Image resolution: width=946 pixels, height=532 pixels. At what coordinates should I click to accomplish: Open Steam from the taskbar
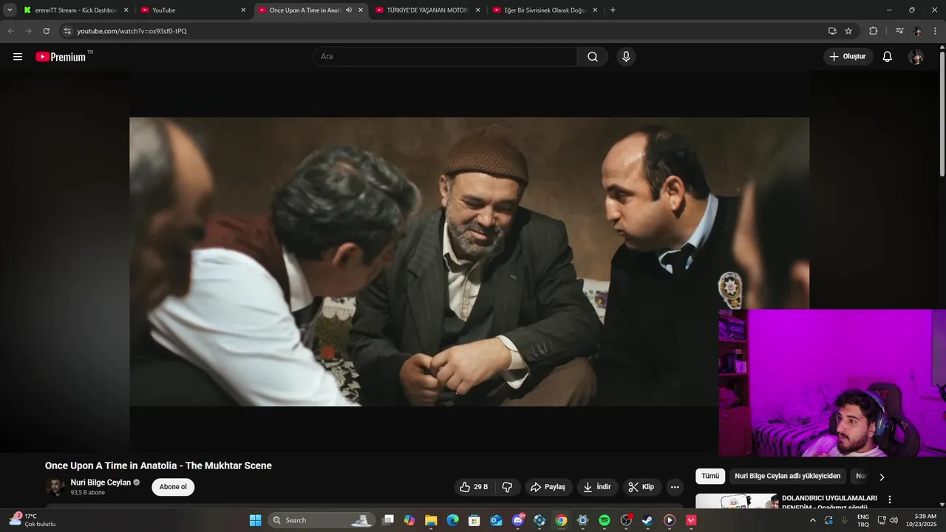[x=647, y=520]
